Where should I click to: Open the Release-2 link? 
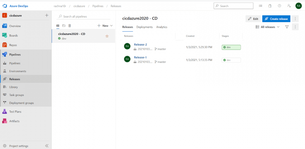click(x=141, y=45)
